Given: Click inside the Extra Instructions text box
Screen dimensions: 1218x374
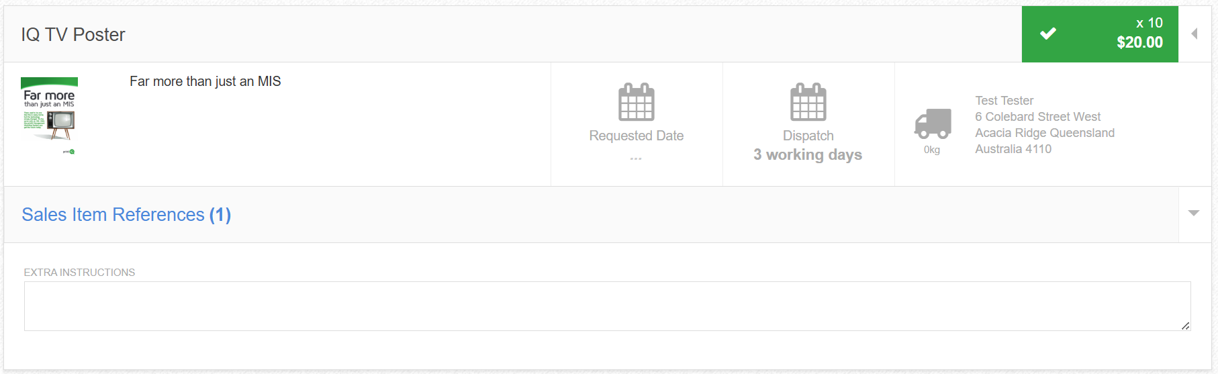Looking at the screenshot, I should pos(607,306).
